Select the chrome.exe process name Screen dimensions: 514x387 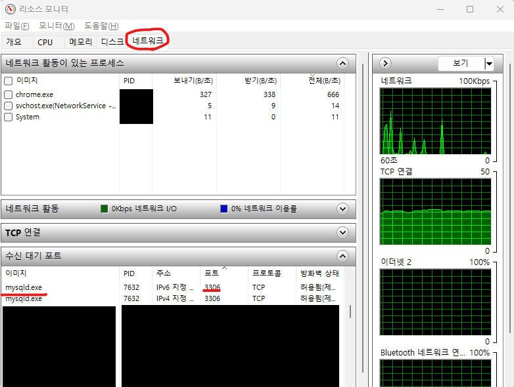34,94
